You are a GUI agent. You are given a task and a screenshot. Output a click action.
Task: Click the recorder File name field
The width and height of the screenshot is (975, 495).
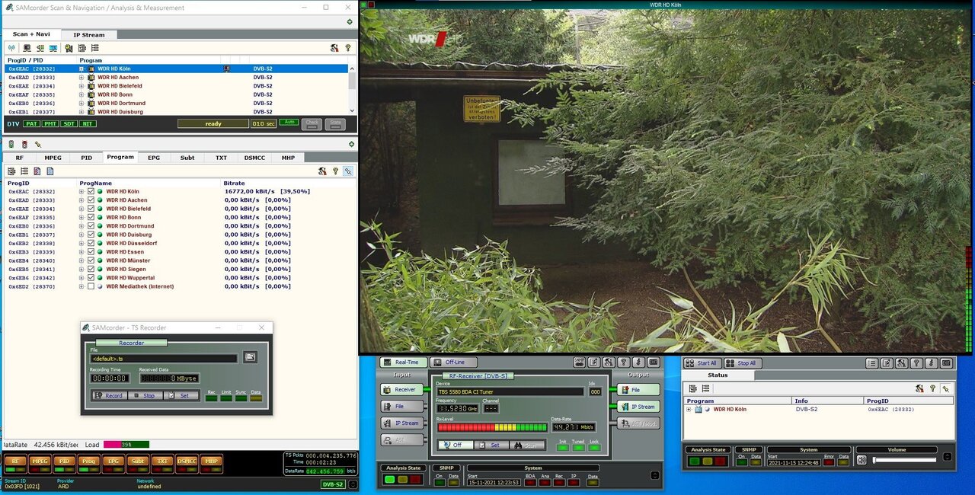[x=163, y=358]
